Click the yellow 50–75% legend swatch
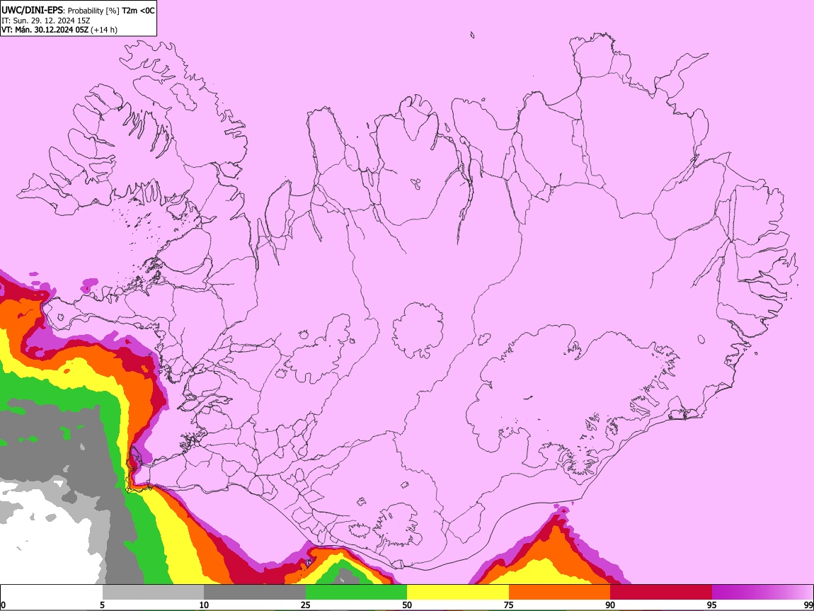Image resolution: width=814 pixels, height=611 pixels. pos(458,593)
